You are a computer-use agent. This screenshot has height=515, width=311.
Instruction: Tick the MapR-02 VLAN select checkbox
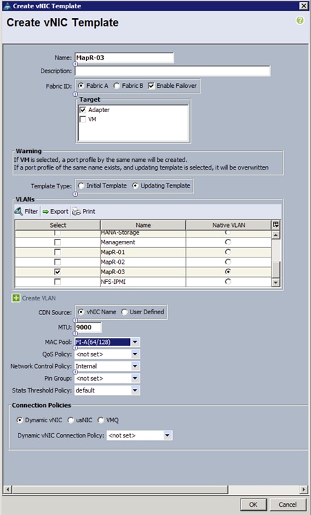coord(57,262)
